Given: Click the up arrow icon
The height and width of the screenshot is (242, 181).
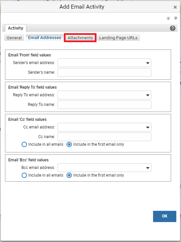Looking at the screenshot, I should pyautogui.click(x=168, y=18).
